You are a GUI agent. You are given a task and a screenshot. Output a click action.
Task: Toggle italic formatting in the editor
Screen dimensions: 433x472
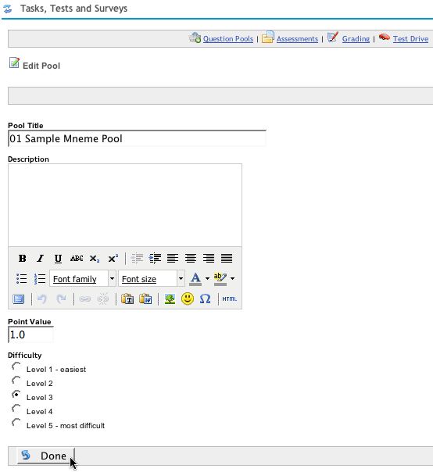[40, 259]
